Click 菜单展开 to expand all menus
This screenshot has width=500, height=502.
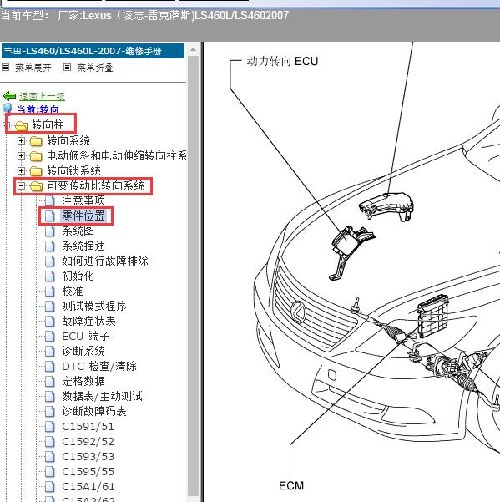(x=33, y=68)
